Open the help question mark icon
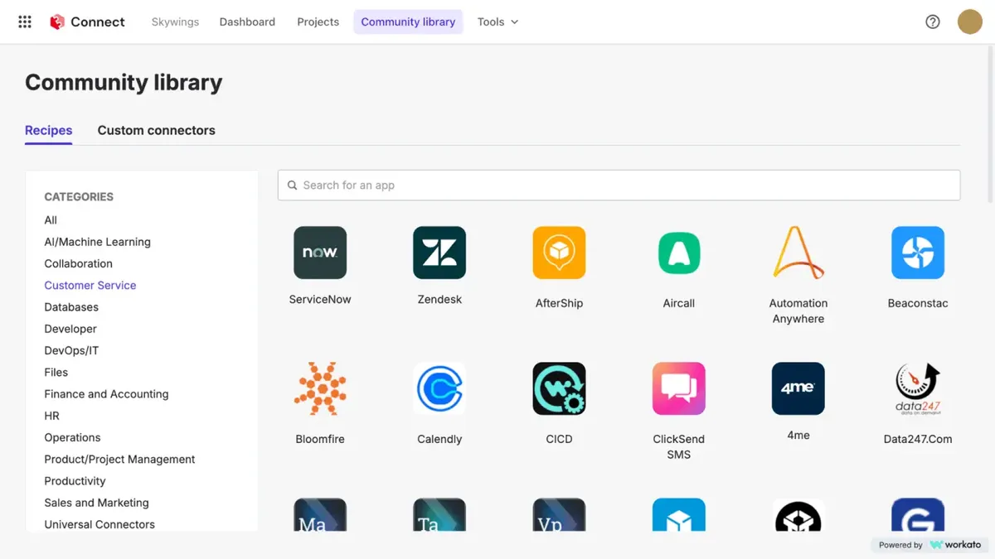Image resolution: width=995 pixels, height=559 pixels. (x=933, y=22)
